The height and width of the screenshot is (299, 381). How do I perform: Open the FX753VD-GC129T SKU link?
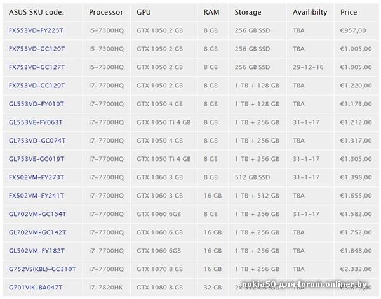[x=37, y=86]
